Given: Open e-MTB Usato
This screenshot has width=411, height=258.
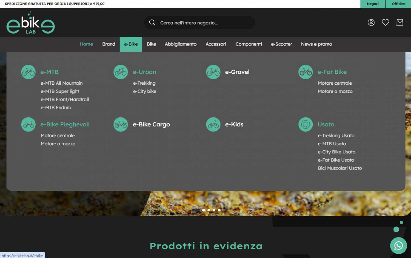Looking at the screenshot, I should (332, 144).
